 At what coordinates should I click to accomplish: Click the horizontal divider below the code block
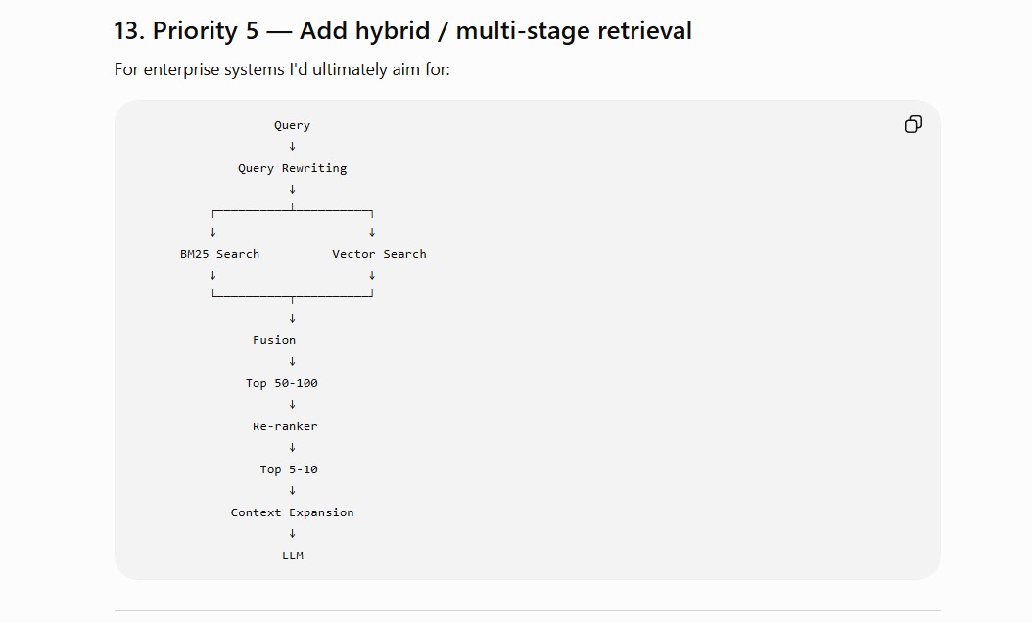527,610
